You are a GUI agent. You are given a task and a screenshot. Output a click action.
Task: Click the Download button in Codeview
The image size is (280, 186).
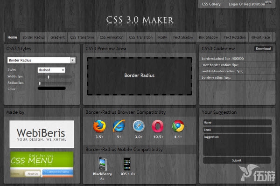[x=263, y=48]
